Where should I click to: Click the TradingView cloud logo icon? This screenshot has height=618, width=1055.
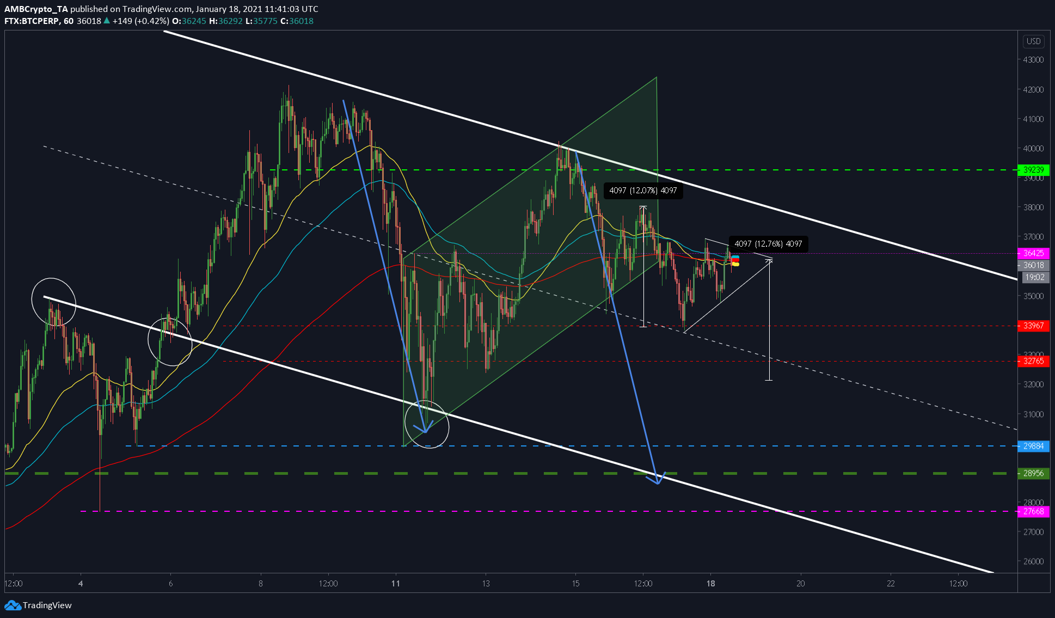(x=13, y=605)
